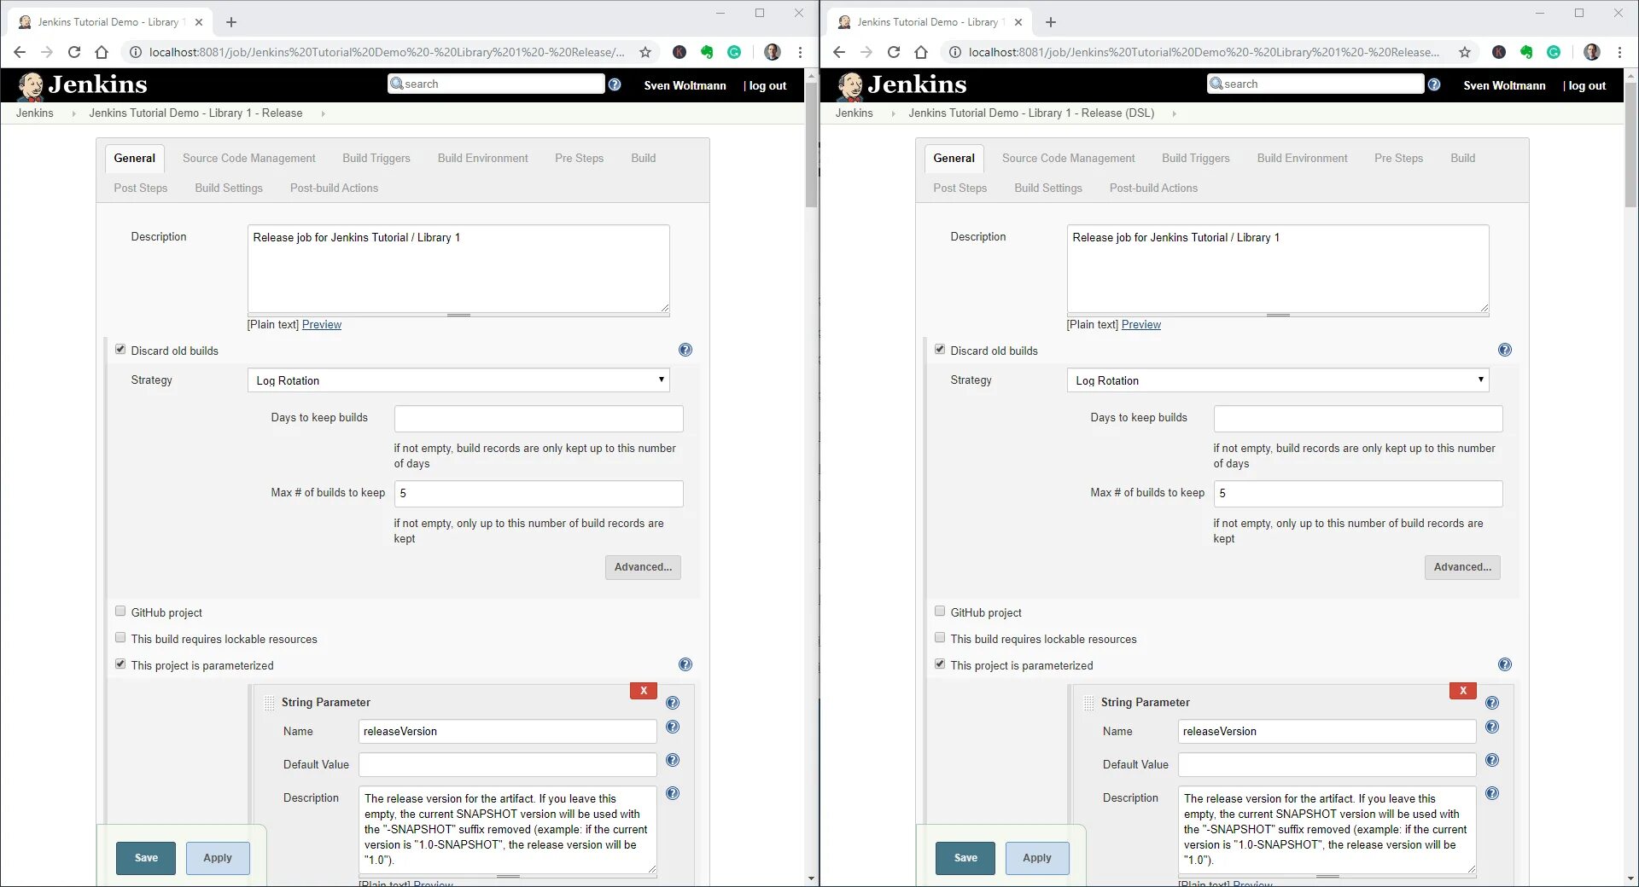
Task: Click the bookmark star in the address bar
Action: pyautogui.click(x=645, y=52)
